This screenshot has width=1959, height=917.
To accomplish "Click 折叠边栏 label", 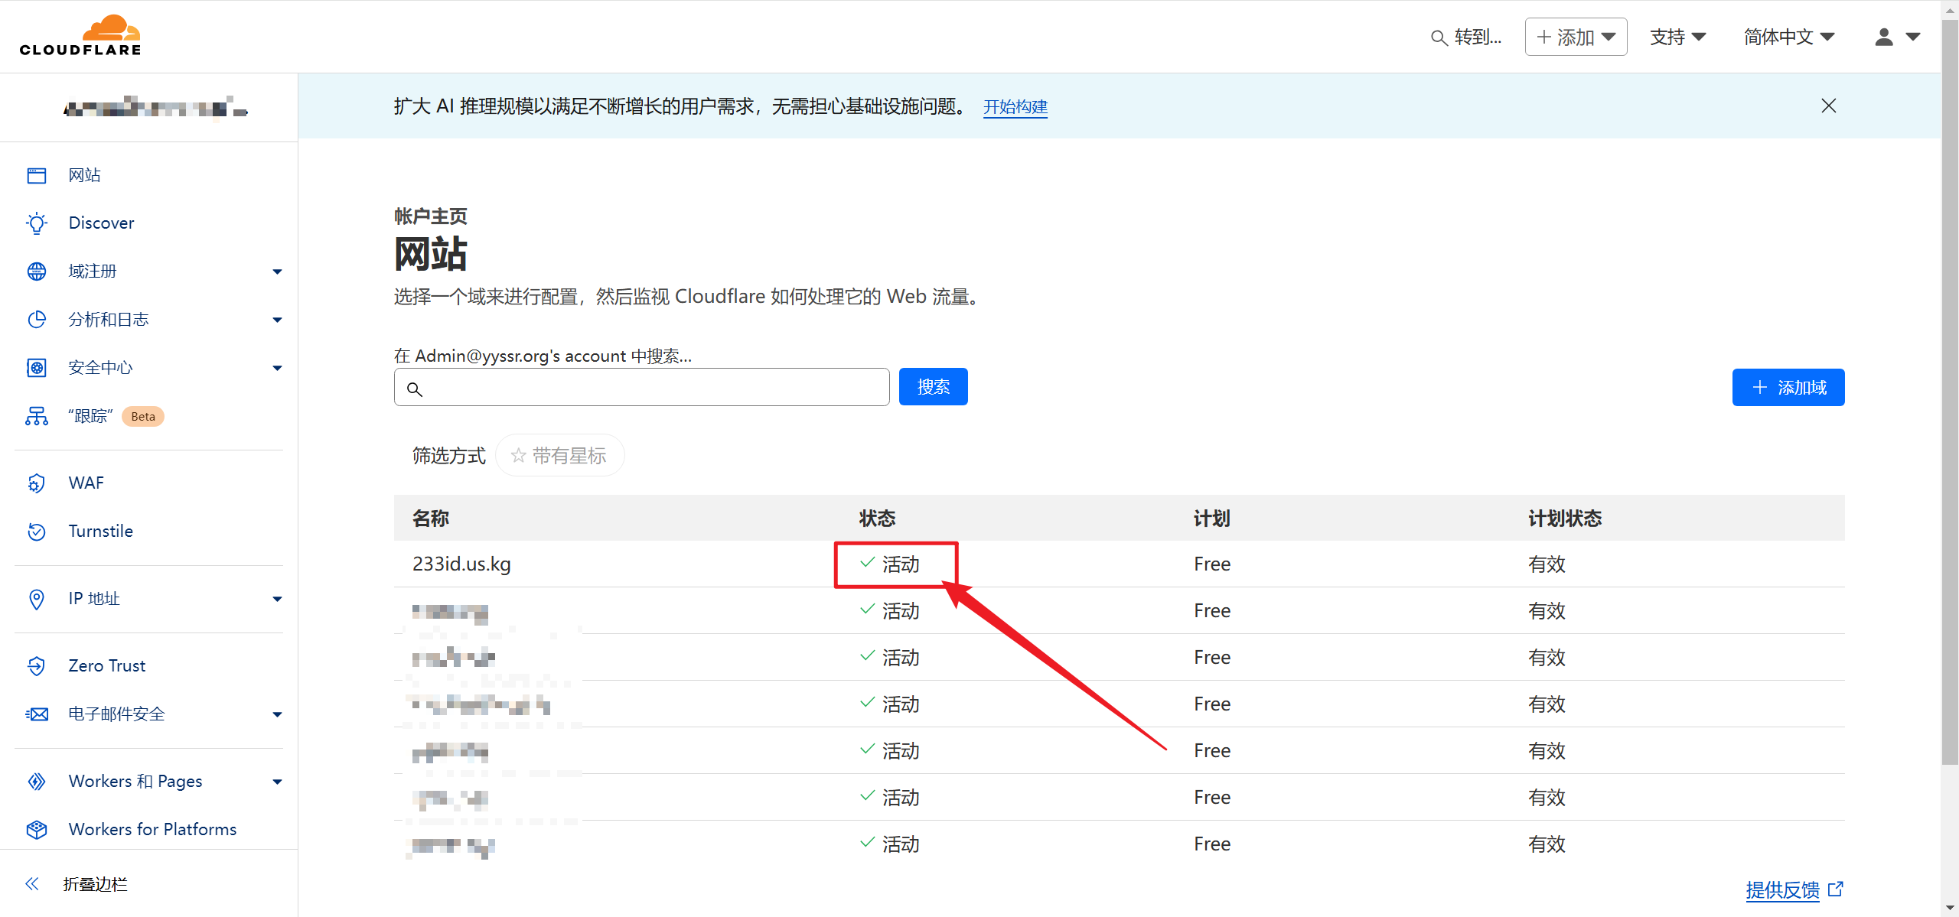I will pyautogui.click(x=95, y=884).
